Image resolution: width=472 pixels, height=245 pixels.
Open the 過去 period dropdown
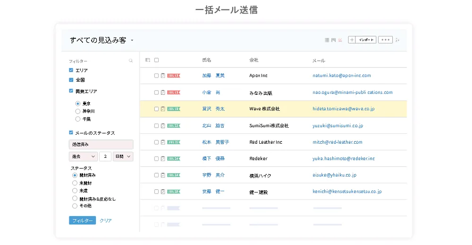(x=83, y=156)
